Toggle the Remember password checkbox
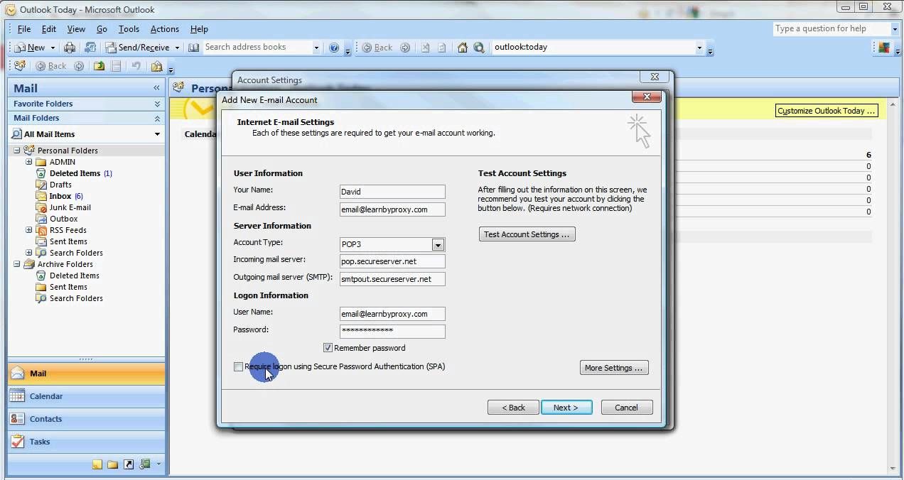The image size is (904, 480). pos(328,348)
